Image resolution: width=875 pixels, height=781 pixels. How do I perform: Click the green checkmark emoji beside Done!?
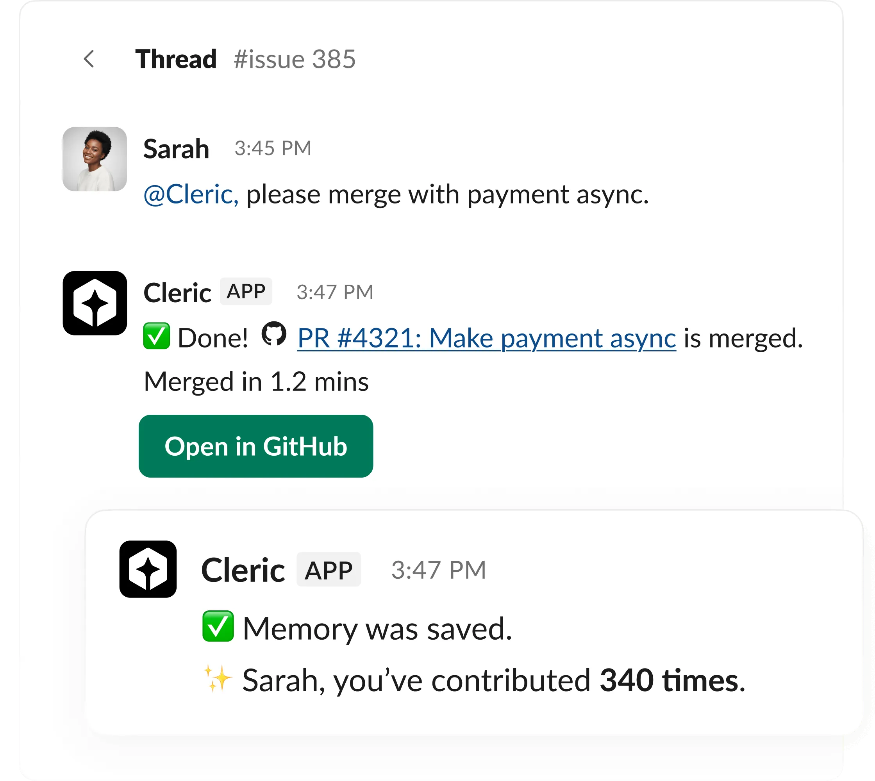pyautogui.click(x=156, y=337)
